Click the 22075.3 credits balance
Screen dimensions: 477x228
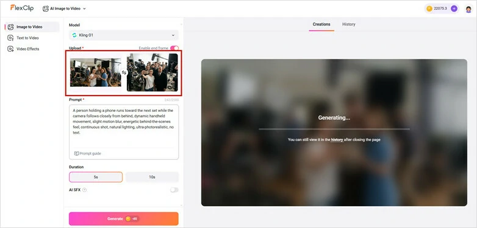(440, 9)
